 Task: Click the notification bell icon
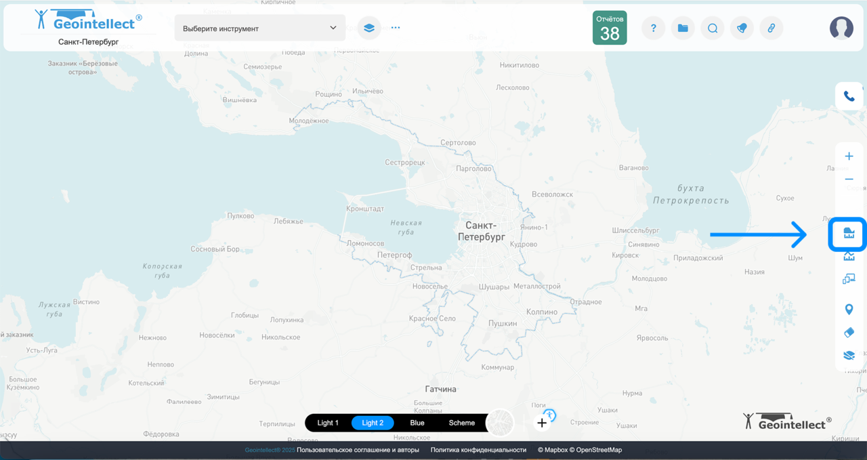pyautogui.click(x=742, y=28)
